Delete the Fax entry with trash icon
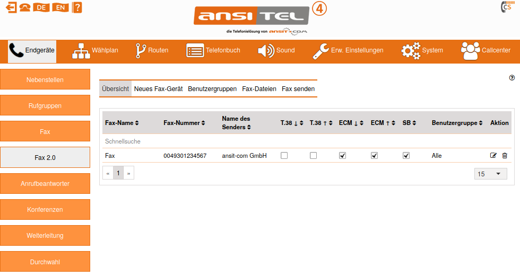The width and height of the screenshot is (520, 277). pyautogui.click(x=505, y=156)
